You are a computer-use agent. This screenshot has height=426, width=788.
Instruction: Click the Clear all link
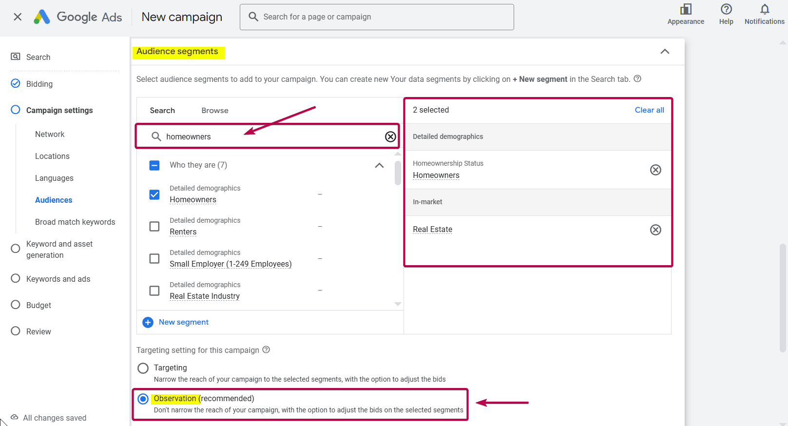(649, 110)
